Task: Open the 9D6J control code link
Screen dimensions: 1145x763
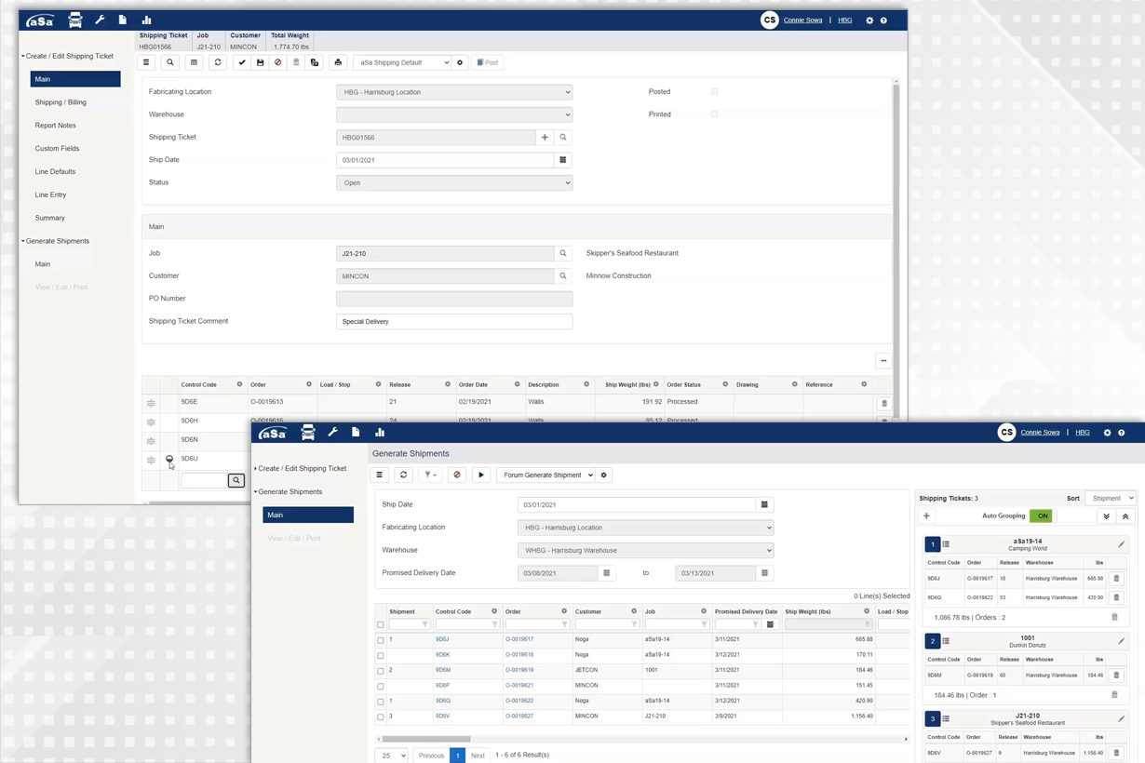Action: tap(442, 639)
